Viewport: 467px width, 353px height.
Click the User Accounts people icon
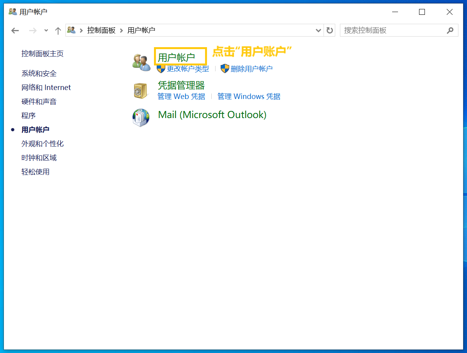pos(141,62)
